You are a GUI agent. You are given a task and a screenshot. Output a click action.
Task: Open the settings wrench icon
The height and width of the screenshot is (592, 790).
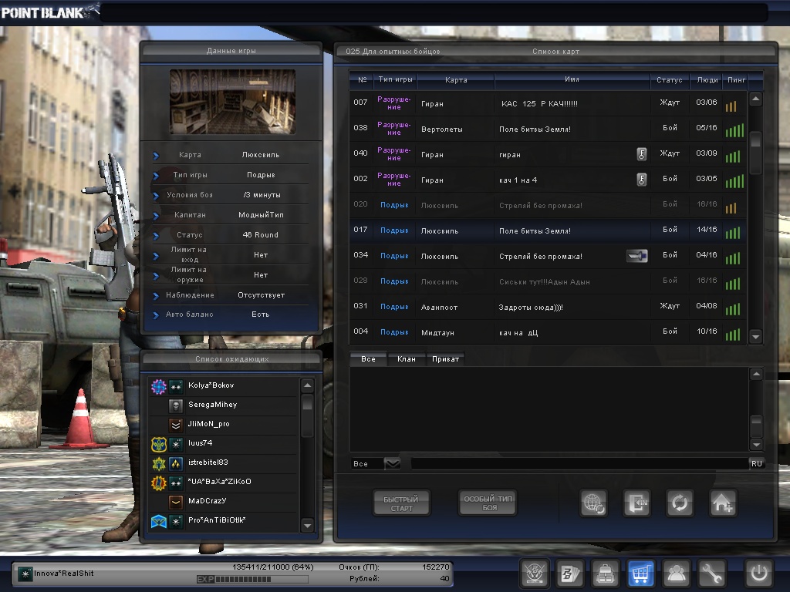click(712, 573)
